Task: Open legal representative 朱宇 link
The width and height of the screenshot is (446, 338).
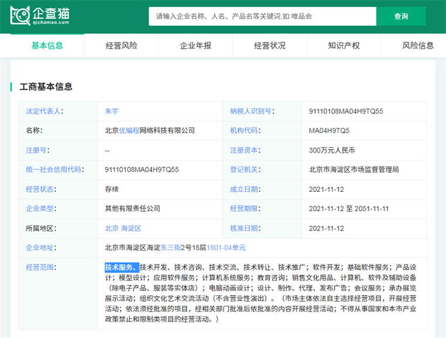Action: 112,111
